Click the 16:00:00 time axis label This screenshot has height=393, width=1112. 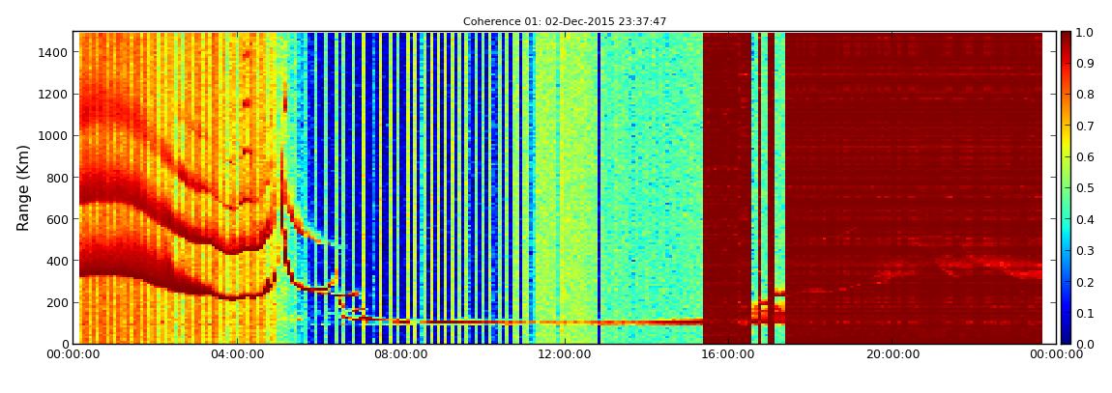coord(726,354)
